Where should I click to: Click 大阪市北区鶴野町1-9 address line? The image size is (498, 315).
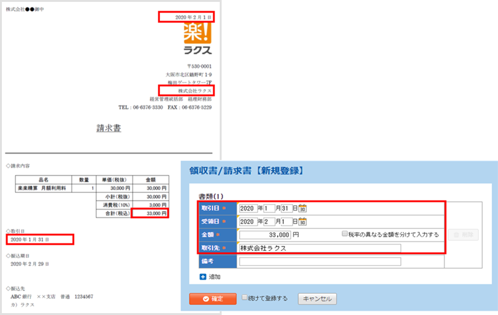click(x=189, y=75)
